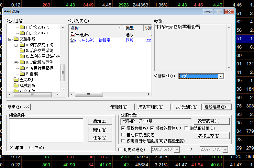The height and width of the screenshot is (168, 254).
Task: Select the m-c(y长空) 跌幅序 formula row
Action: [x=110, y=40]
